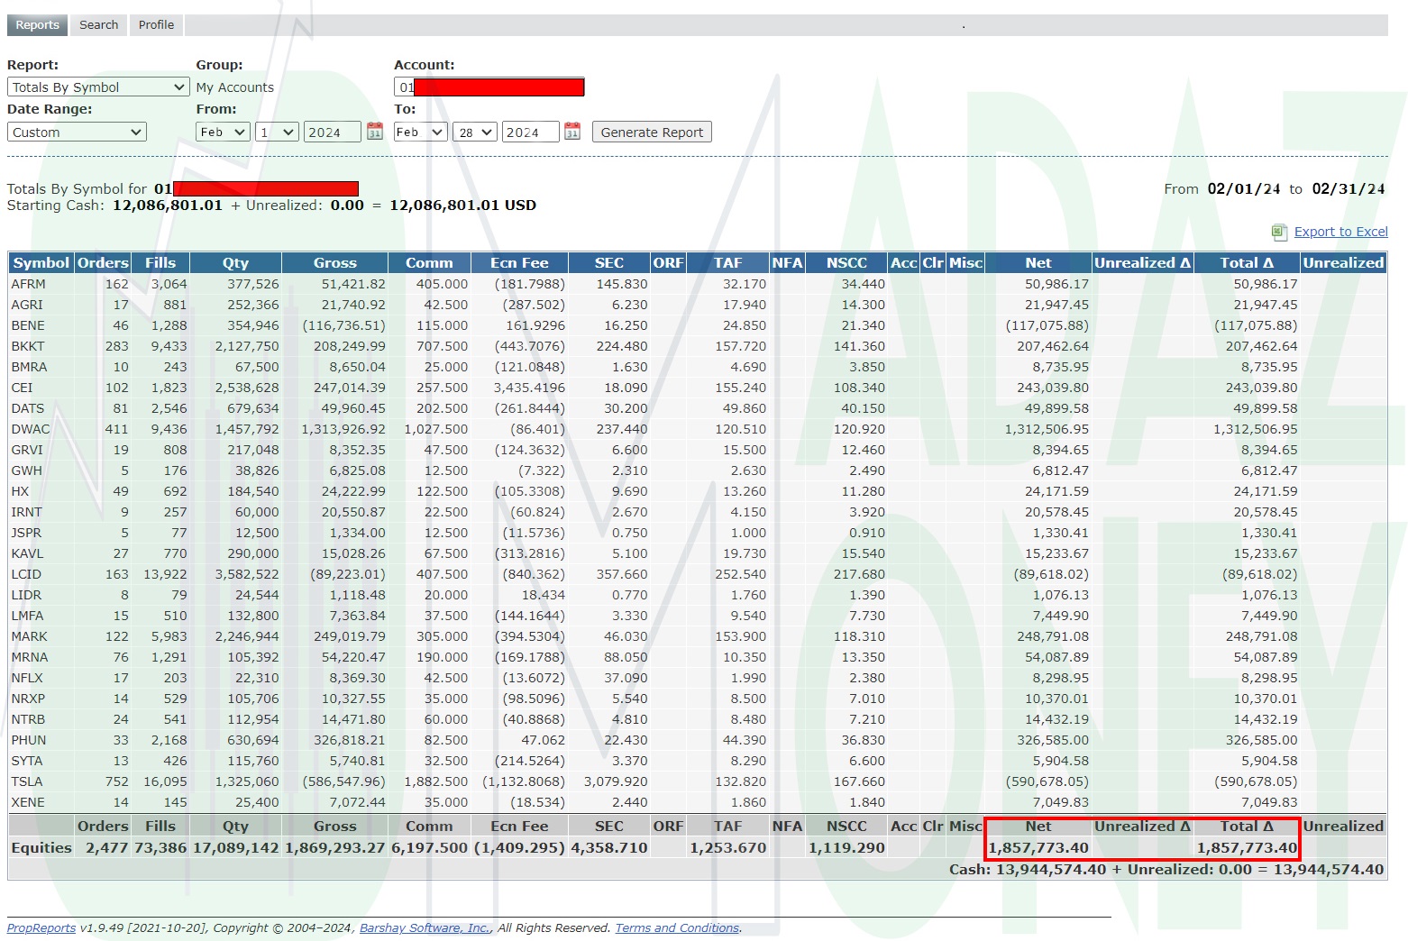
Task: Click the Export to Excel link
Action: point(1340,233)
